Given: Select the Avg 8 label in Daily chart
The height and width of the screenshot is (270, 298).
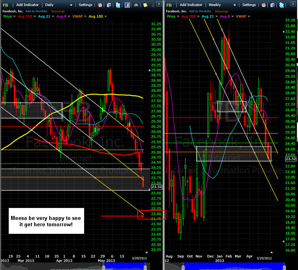Looking at the screenshot, I should coord(61,16).
